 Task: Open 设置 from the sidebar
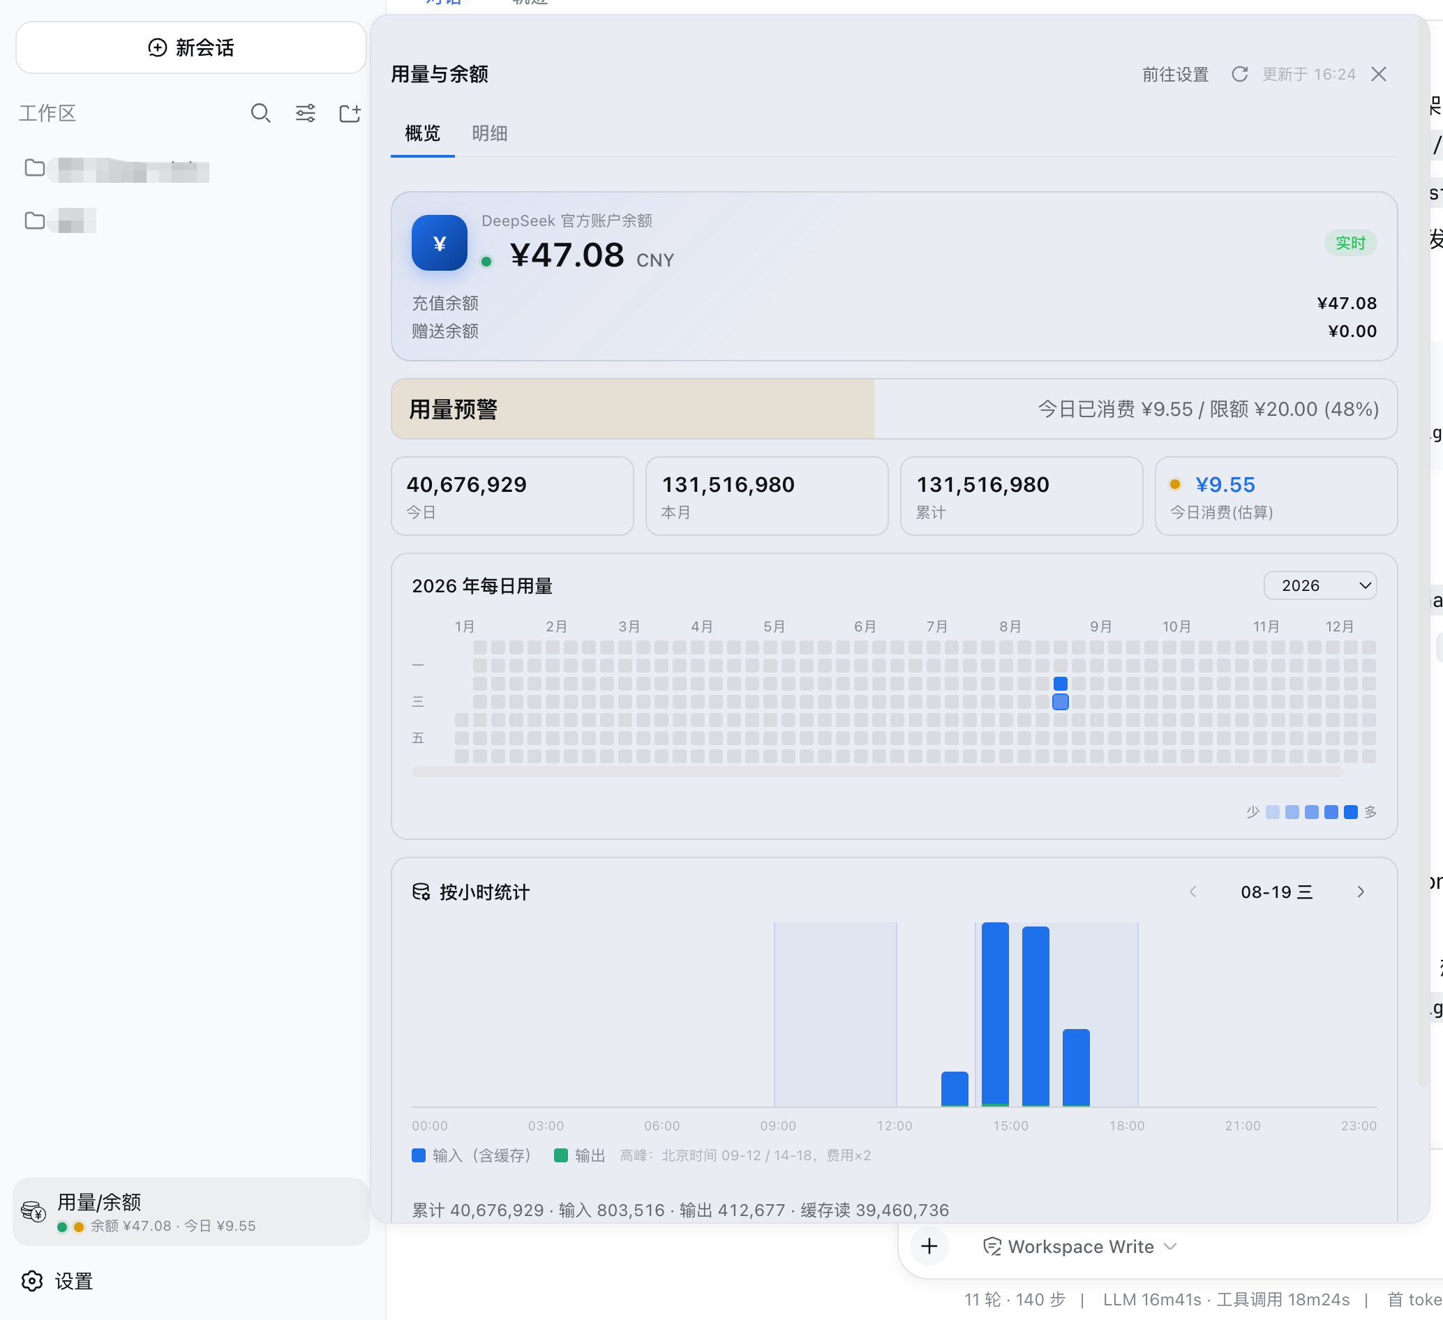57,1282
